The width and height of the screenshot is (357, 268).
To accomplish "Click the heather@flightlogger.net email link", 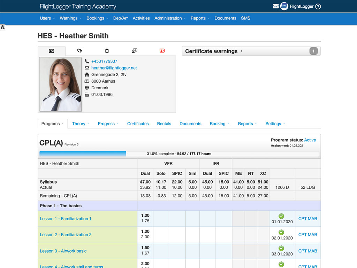I will [x=114, y=68].
